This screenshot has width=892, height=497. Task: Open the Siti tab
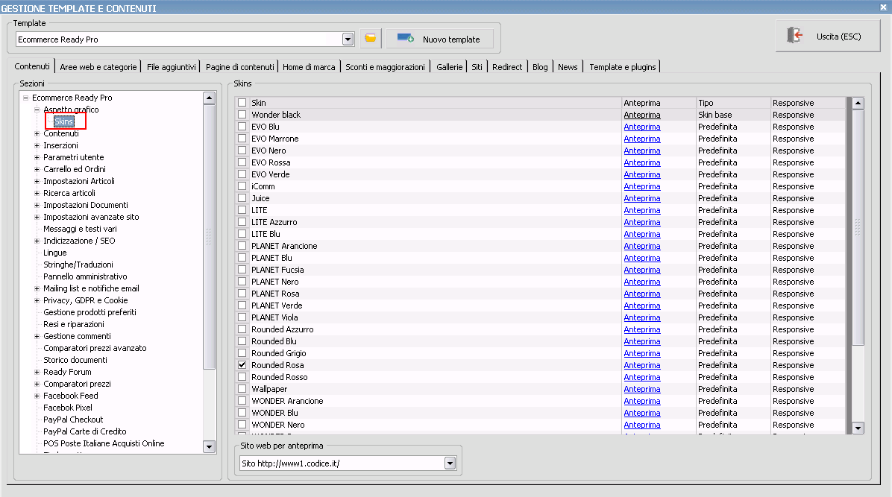pyautogui.click(x=477, y=67)
